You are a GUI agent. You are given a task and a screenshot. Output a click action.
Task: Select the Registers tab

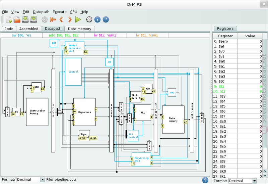[225, 29]
